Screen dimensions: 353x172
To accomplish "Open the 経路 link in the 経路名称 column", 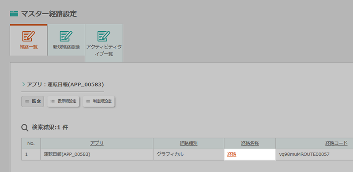I will [232, 154].
